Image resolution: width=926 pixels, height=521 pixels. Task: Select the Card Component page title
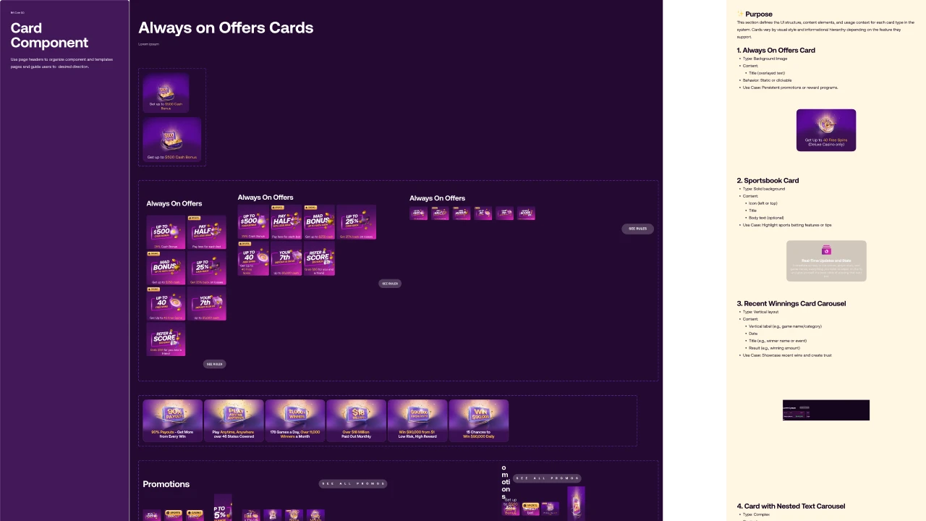tap(49, 35)
